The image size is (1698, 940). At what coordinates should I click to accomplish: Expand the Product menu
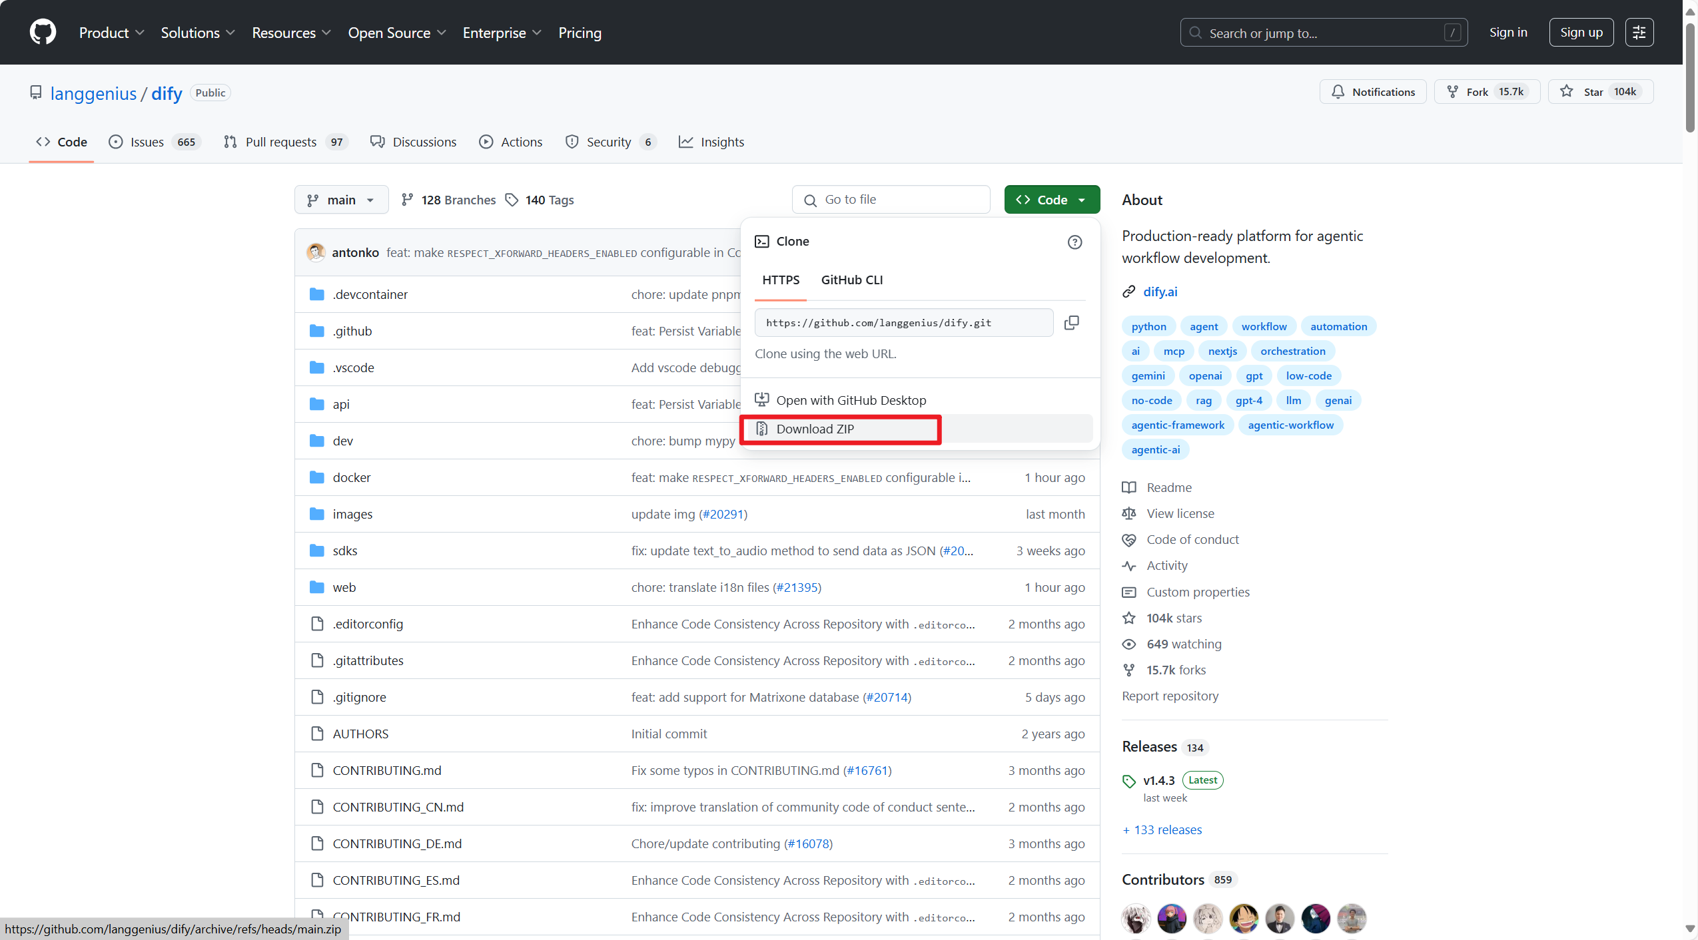[x=111, y=33]
